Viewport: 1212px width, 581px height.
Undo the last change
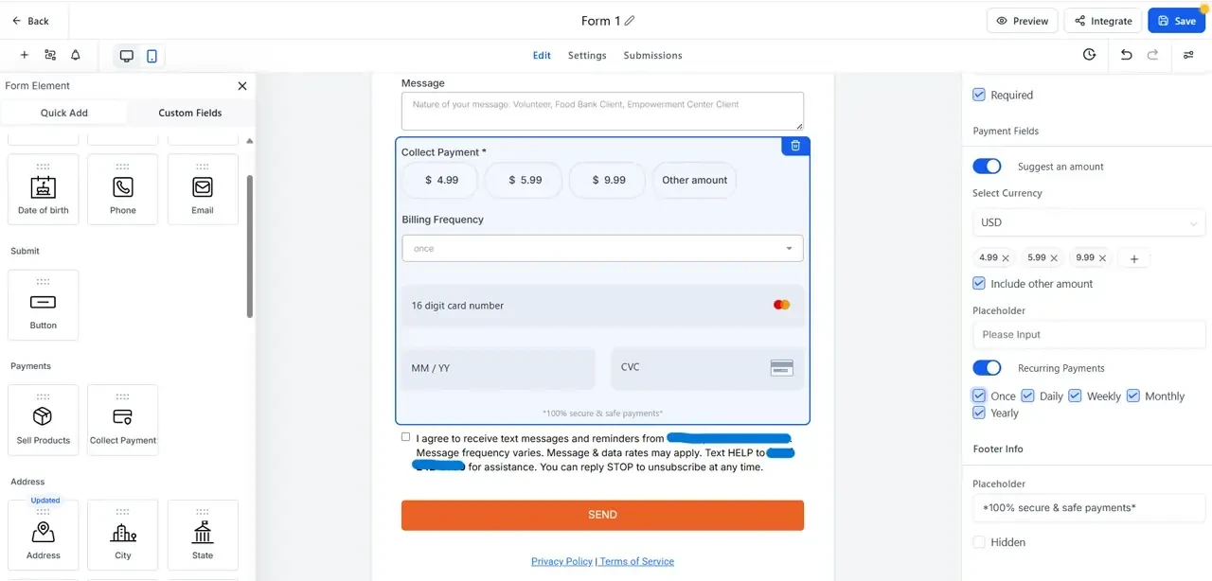(1126, 55)
